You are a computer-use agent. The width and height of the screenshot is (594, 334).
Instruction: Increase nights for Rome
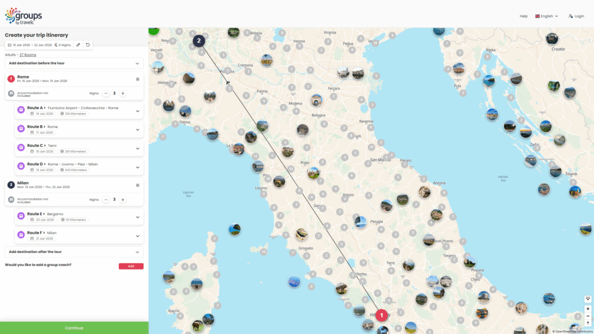[122, 93]
